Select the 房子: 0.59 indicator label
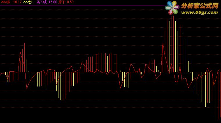Image resolution: width=221 pixels, height=123 pixels. pos(66,2)
